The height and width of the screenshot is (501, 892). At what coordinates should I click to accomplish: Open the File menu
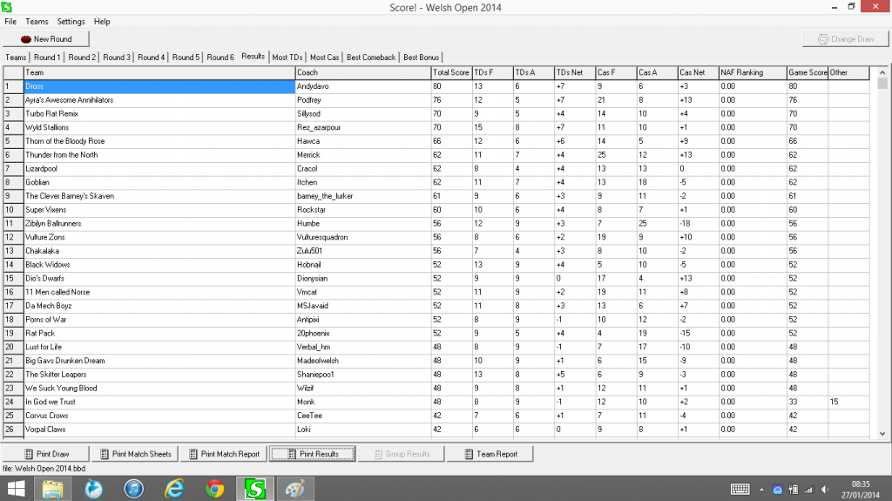10,22
